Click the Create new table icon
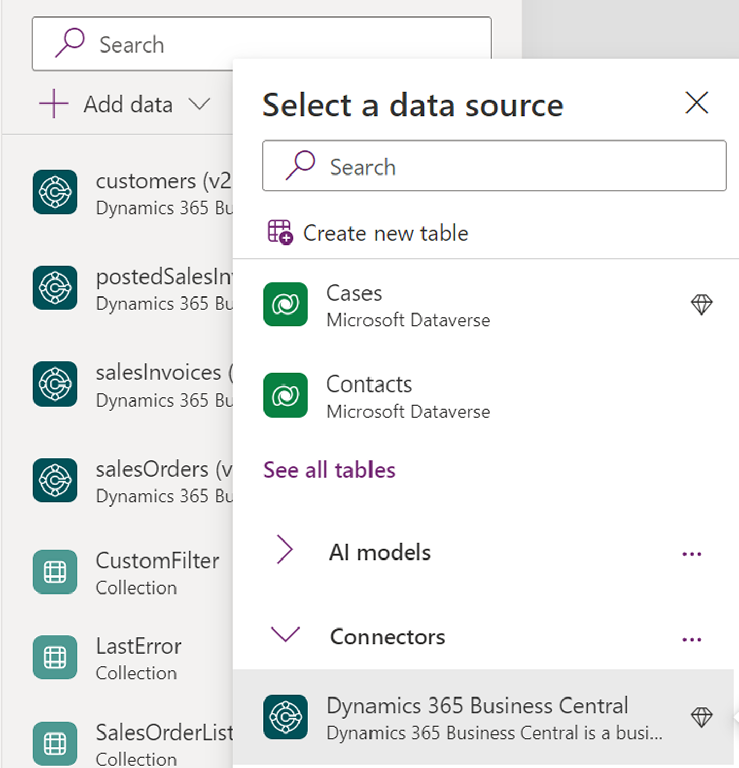Viewport: 739px width, 768px height. 280,232
